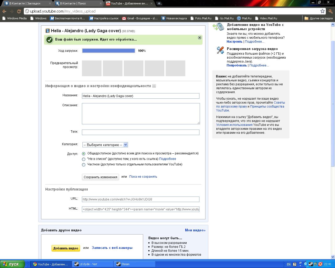Bookmark this page with the star icon
The width and height of the screenshot is (335, 268).
322,11
